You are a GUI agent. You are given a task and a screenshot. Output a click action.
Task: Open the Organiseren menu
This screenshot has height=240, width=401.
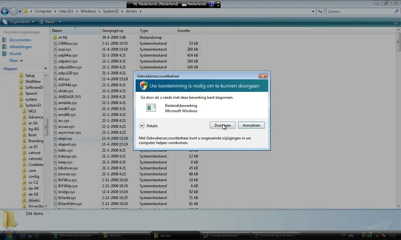[18, 22]
